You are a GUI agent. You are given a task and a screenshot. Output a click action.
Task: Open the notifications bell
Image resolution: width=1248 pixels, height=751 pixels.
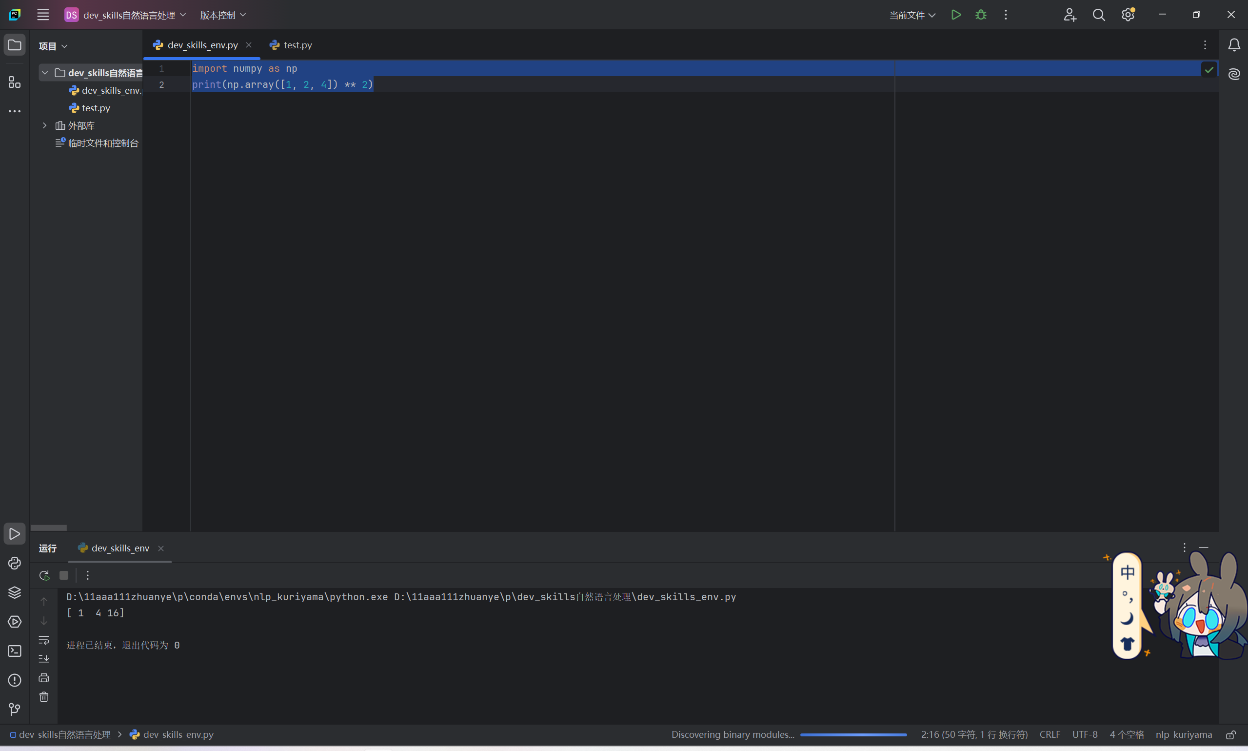point(1234,45)
